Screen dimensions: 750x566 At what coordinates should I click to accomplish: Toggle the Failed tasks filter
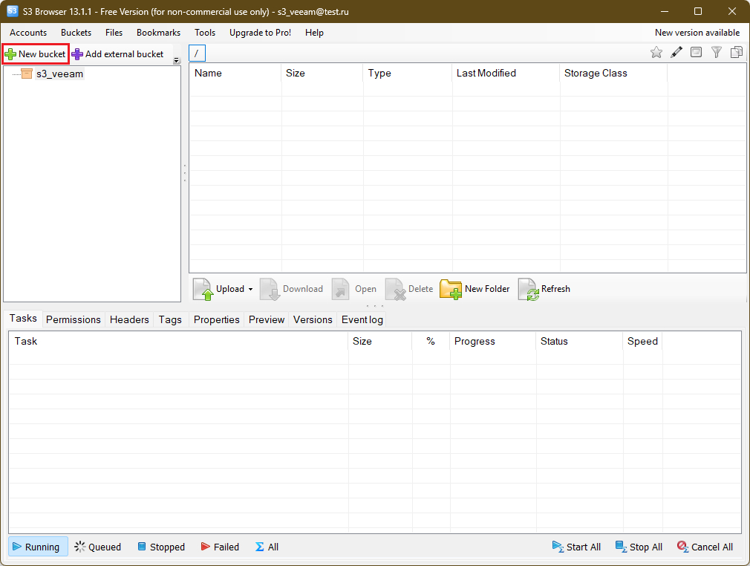point(220,547)
